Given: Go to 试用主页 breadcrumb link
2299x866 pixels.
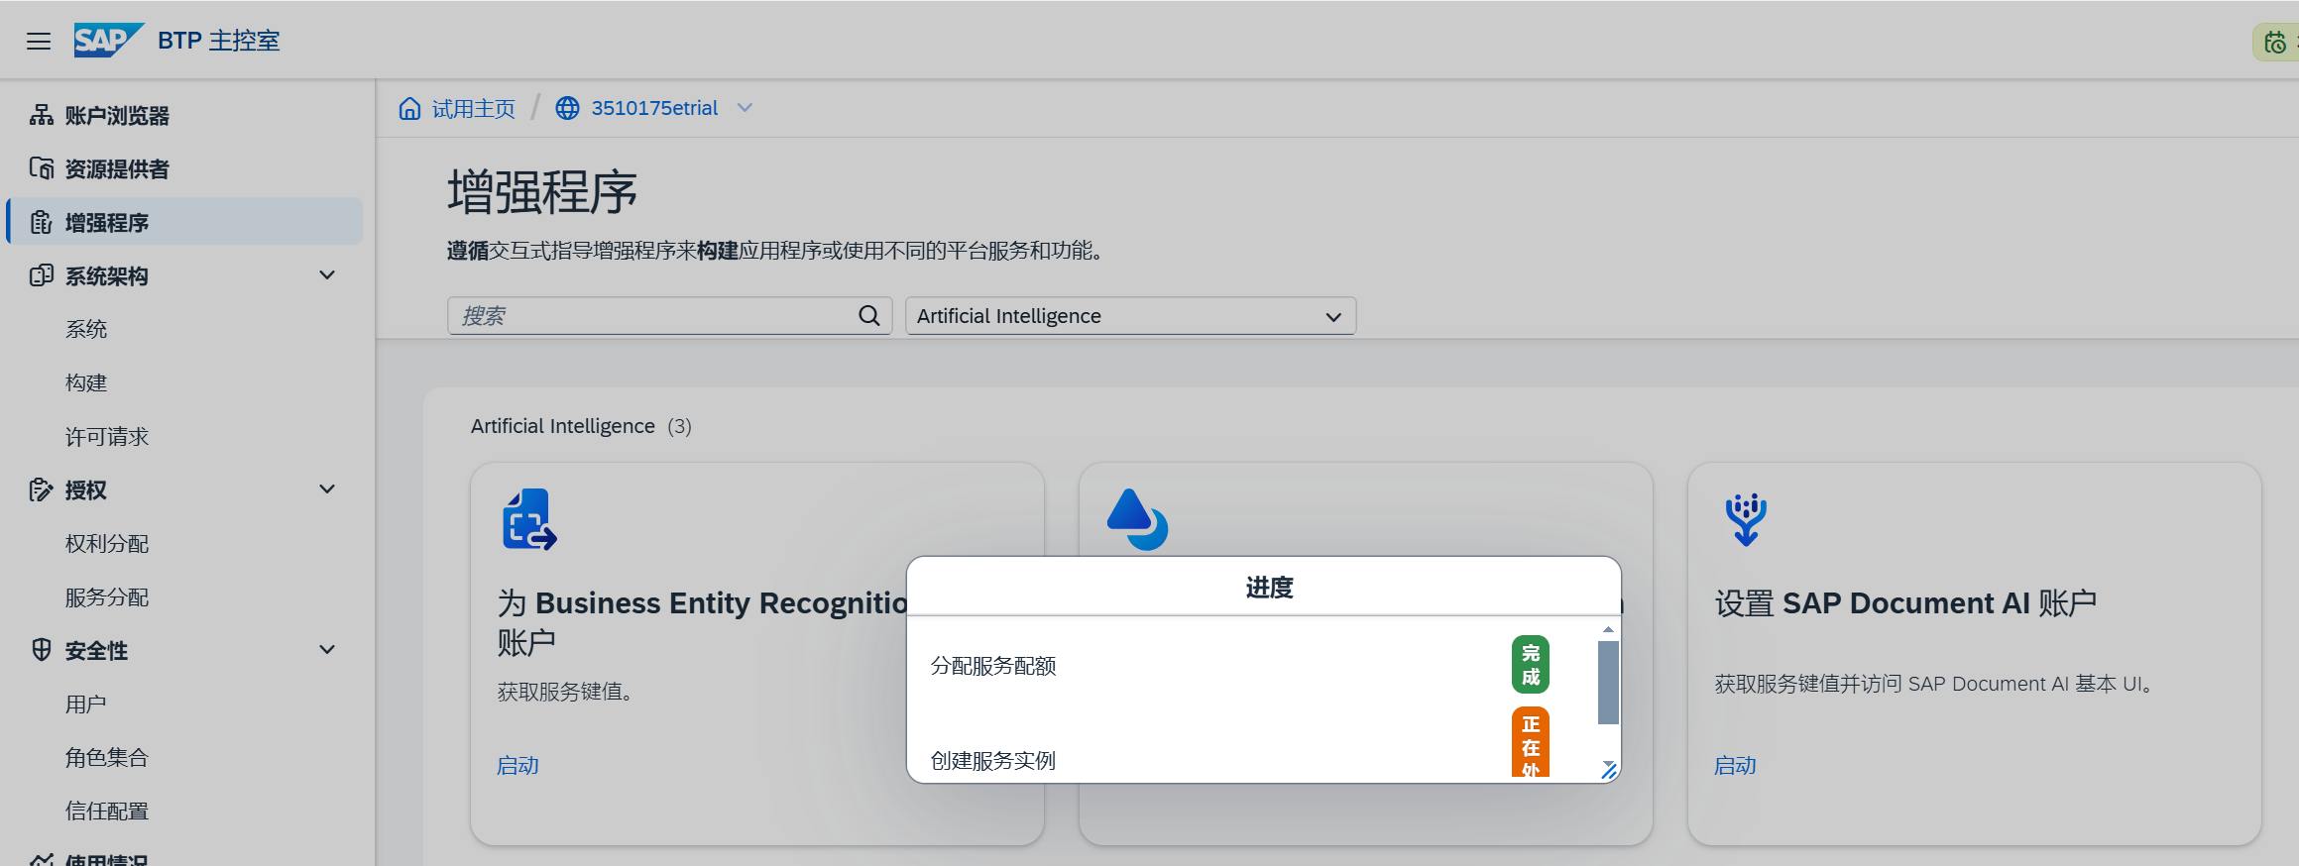Looking at the screenshot, I should (x=474, y=108).
